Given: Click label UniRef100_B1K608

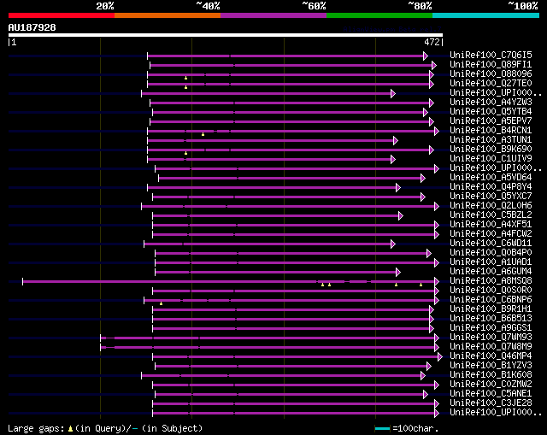Looking at the screenshot, I should (x=491, y=375).
